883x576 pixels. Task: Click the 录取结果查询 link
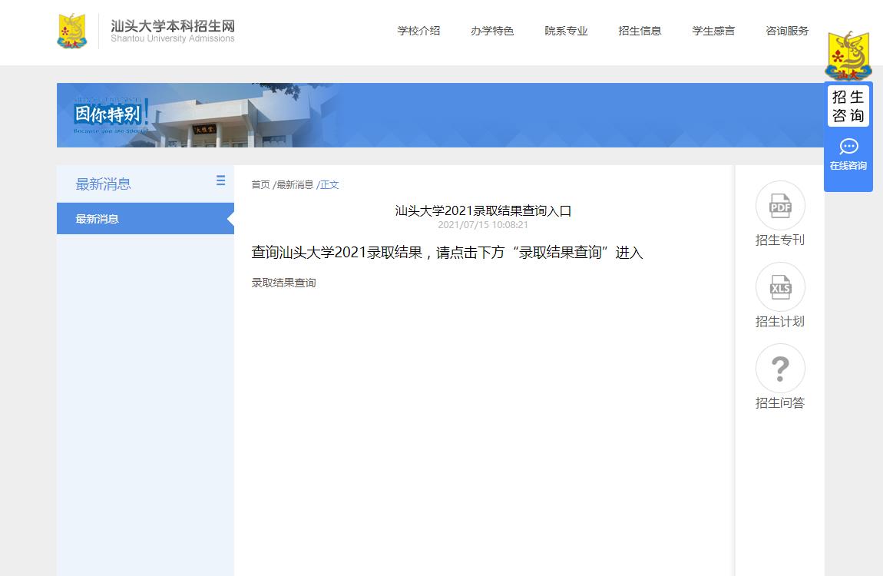(x=283, y=283)
